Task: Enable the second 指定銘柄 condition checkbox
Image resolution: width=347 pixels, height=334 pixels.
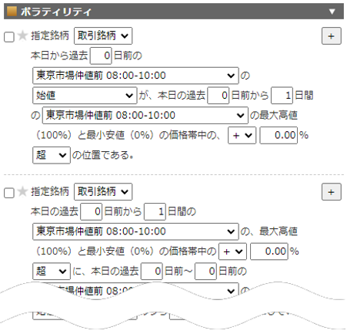Action: click(9, 193)
